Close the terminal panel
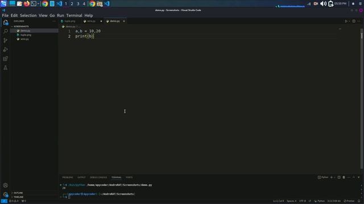The width and height of the screenshot is (364, 204). tap(358, 177)
